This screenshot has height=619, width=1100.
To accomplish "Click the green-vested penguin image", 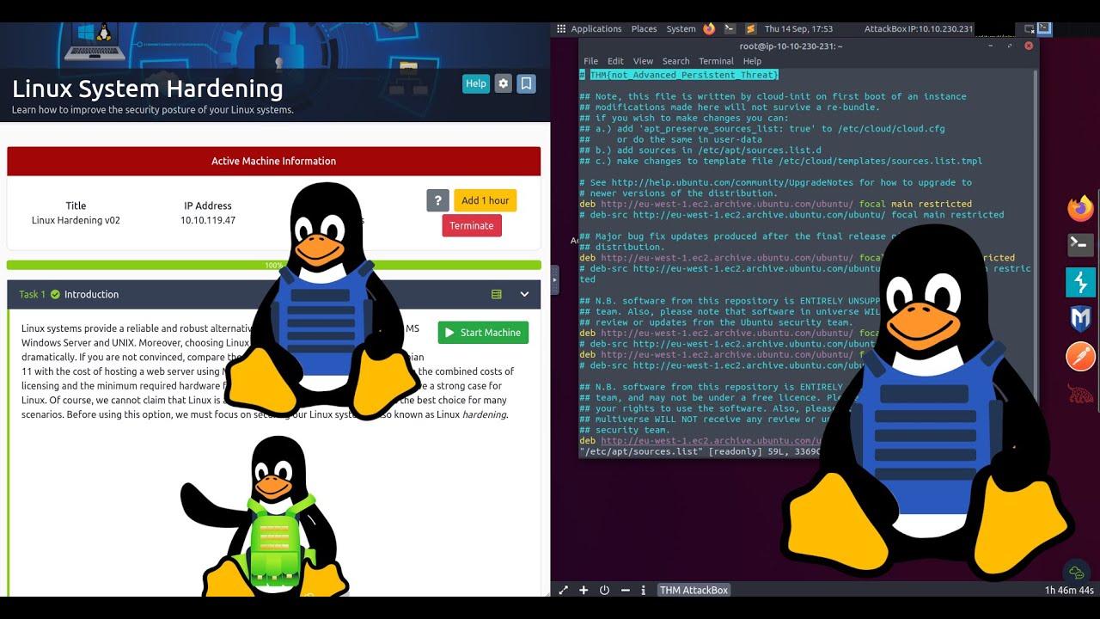I will (265, 516).
